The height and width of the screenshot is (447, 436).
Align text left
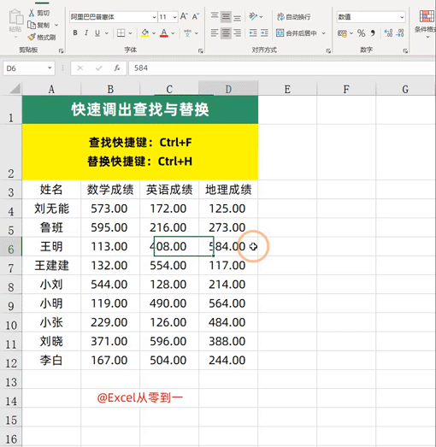click(x=215, y=33)
